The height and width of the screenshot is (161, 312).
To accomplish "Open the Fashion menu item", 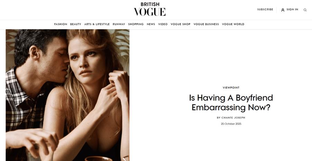I will click(61, 24).
